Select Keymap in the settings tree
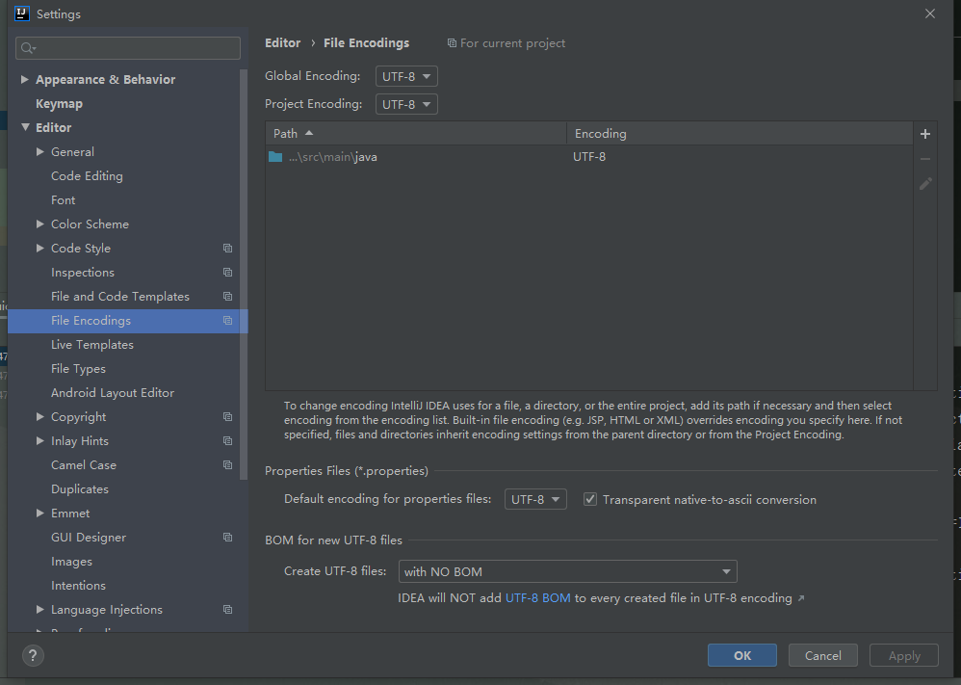This screenshot has height=685, width=961. (59, 104)
